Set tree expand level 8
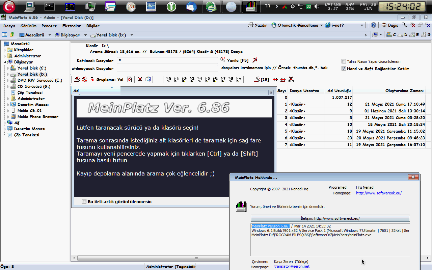The height and width of the screenshot is (270, 432). [x=231, y=80]
